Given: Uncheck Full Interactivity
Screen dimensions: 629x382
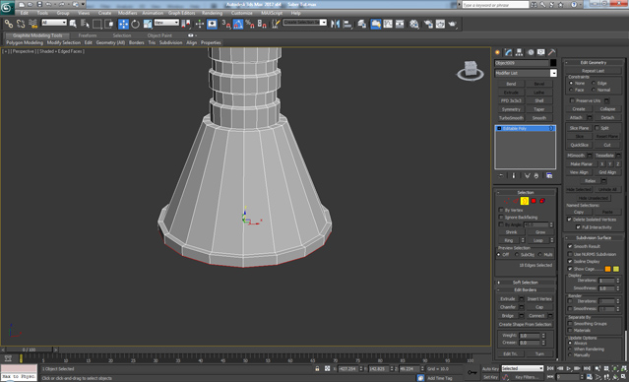Looking at the screenshot, I should [578, 227].
